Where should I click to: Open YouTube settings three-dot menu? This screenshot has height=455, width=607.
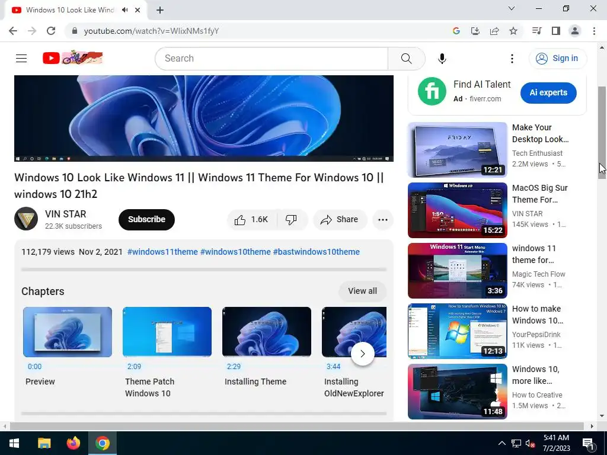pyautogui.click(x=512, y=59)
